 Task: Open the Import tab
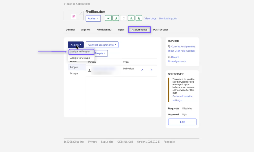[x=121, y=30]
